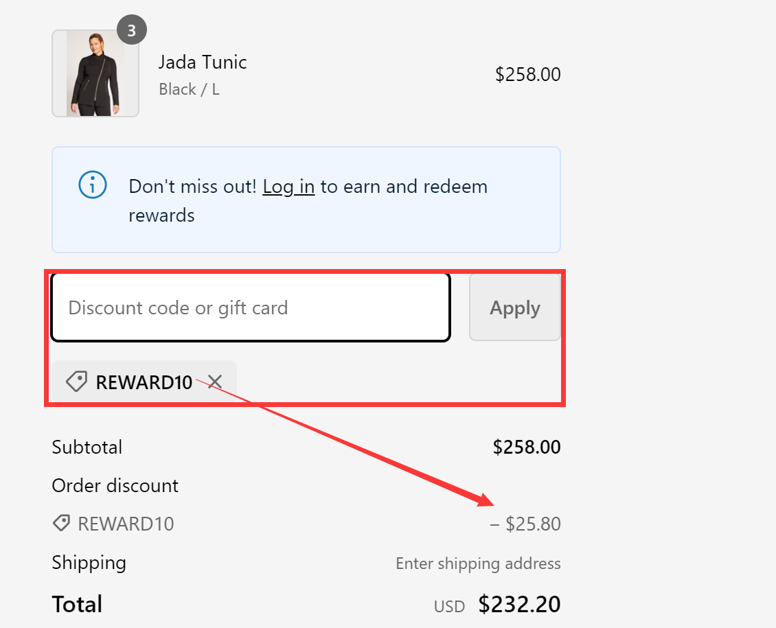Click the $258.00 item price

pos(527,74)
